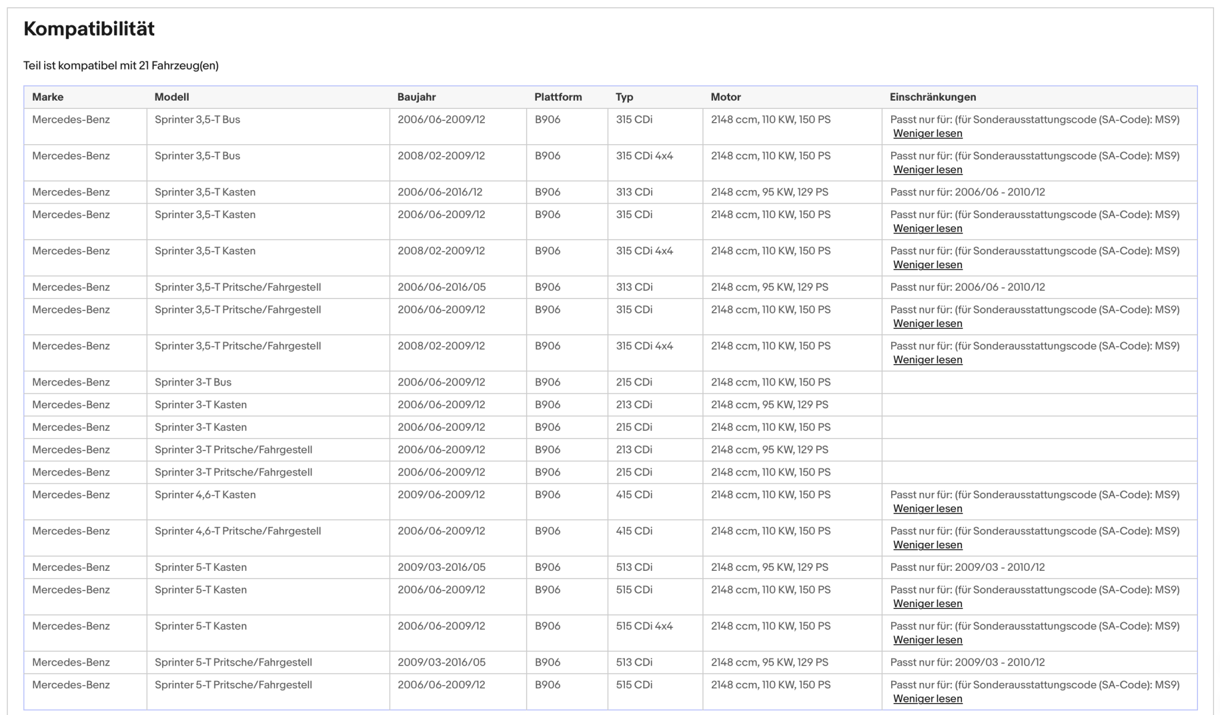This screenshot has height=715, width=1220.
Task: Click the Einschränkungen column header
Action: point(933,97)
